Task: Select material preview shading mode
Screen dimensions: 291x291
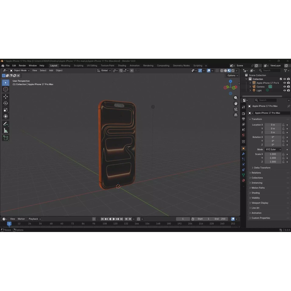Action: pos(229,71)
